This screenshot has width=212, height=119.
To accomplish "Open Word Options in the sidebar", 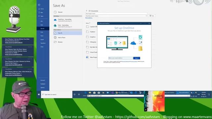I will click(x=42, y=88).
